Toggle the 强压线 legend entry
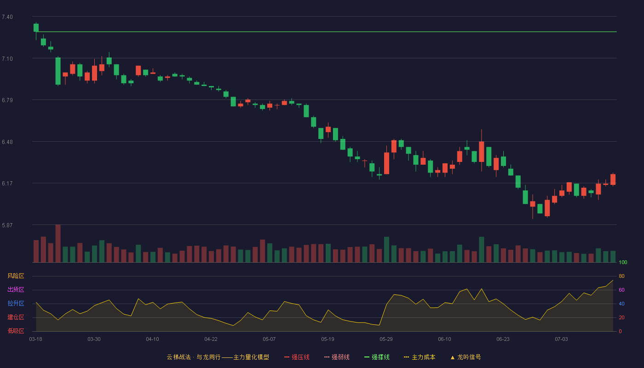 click(297, 357)
